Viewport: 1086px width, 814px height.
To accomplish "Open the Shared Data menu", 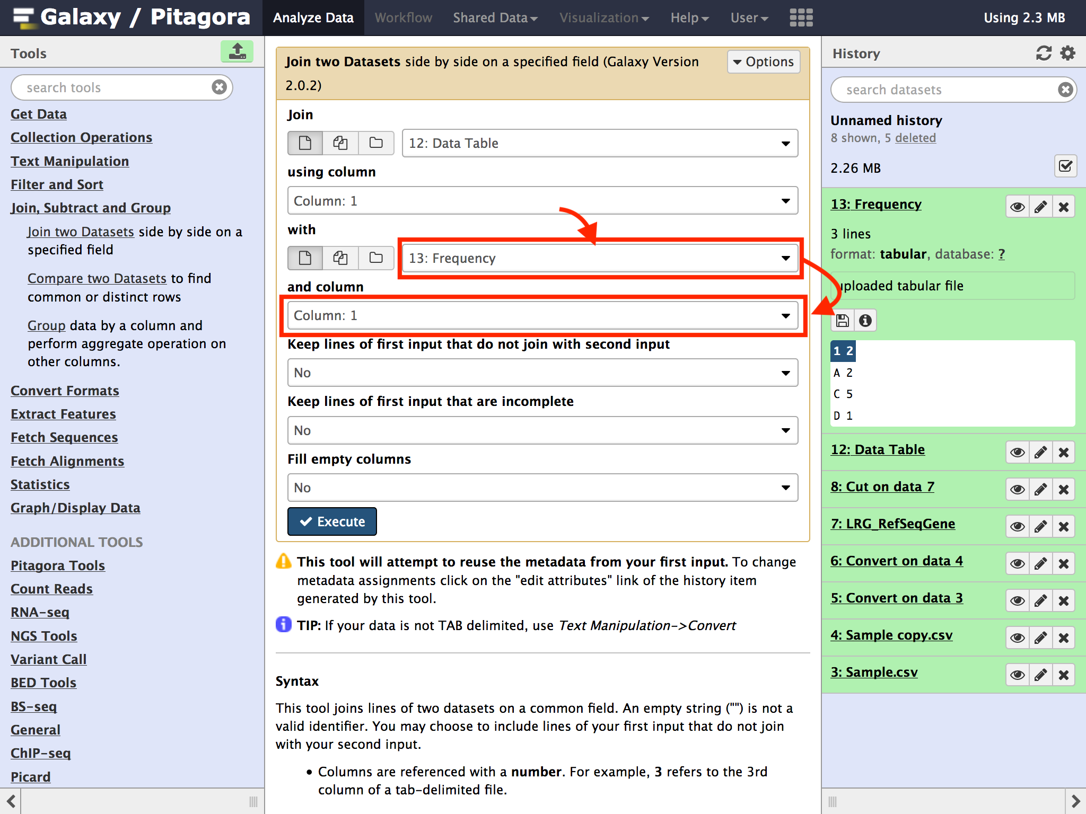I will 495,17.
